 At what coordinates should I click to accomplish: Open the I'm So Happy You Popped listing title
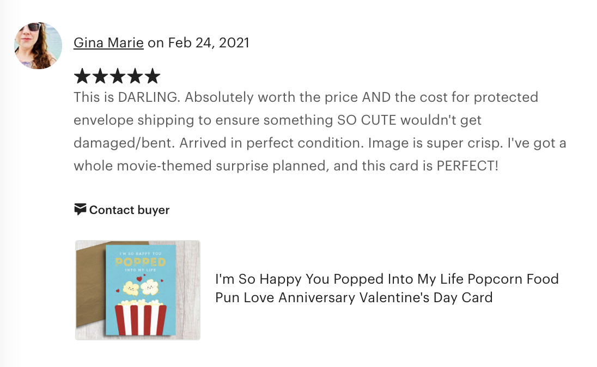coord(387,288)
